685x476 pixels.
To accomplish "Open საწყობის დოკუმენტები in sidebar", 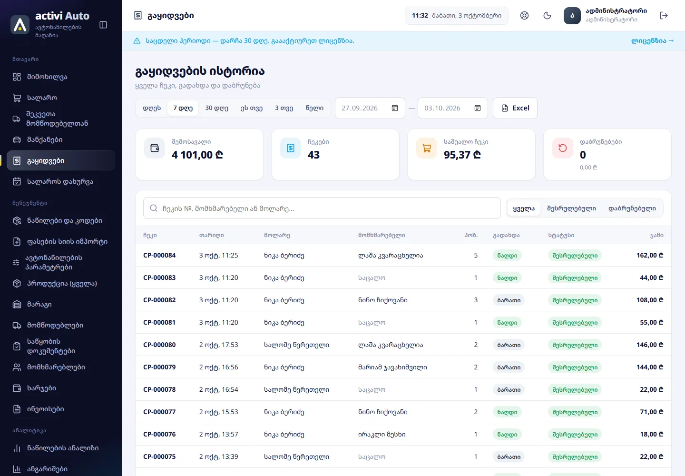I will coord(61,346).
